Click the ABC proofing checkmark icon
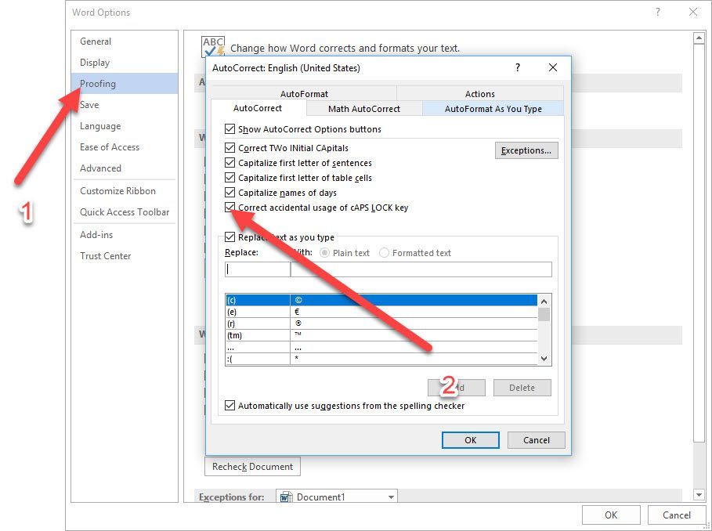The width and height of the screenshot is (712, 531). 213,47
